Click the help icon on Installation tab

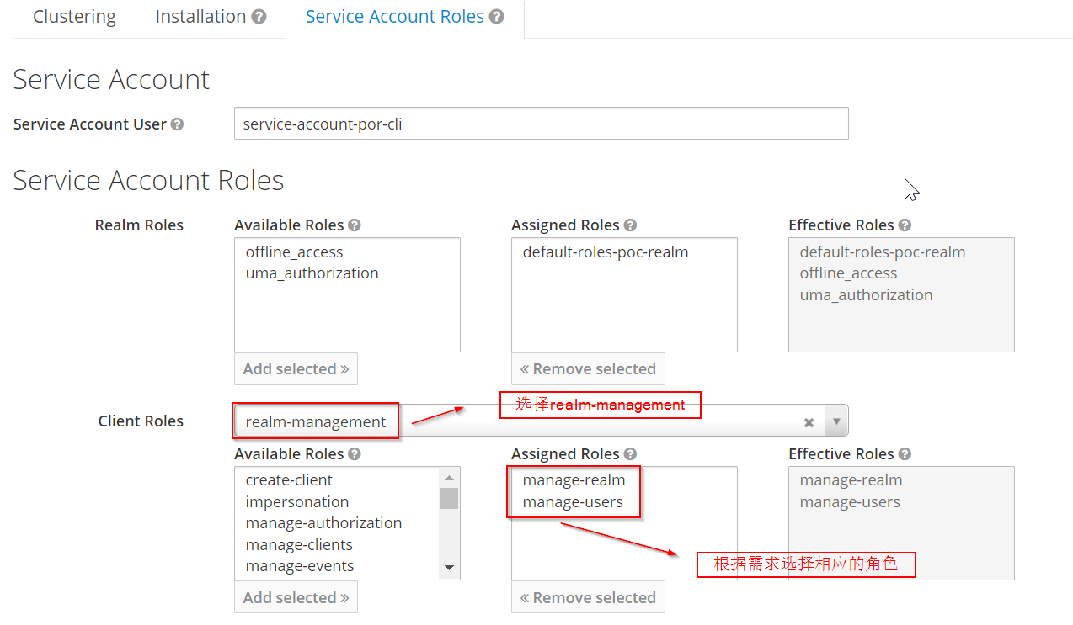258,15
